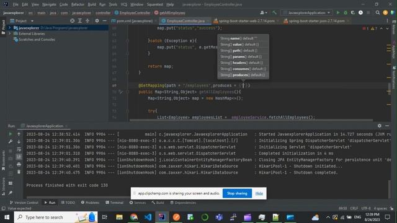The height and width of the screenshot is (223, 397).
Task: Click the Run console vertical scrollbar
Action: click(389, 189)
